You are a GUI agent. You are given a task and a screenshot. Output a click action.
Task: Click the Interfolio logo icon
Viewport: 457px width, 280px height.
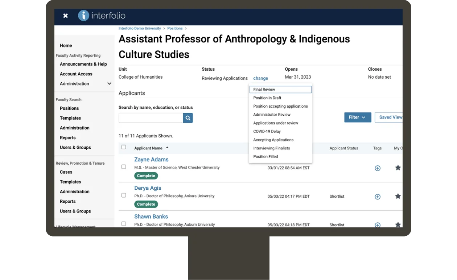(x=83, y=16)
